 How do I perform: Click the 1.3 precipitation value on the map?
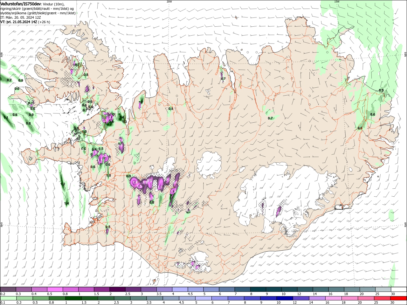[x=125, y=122]
